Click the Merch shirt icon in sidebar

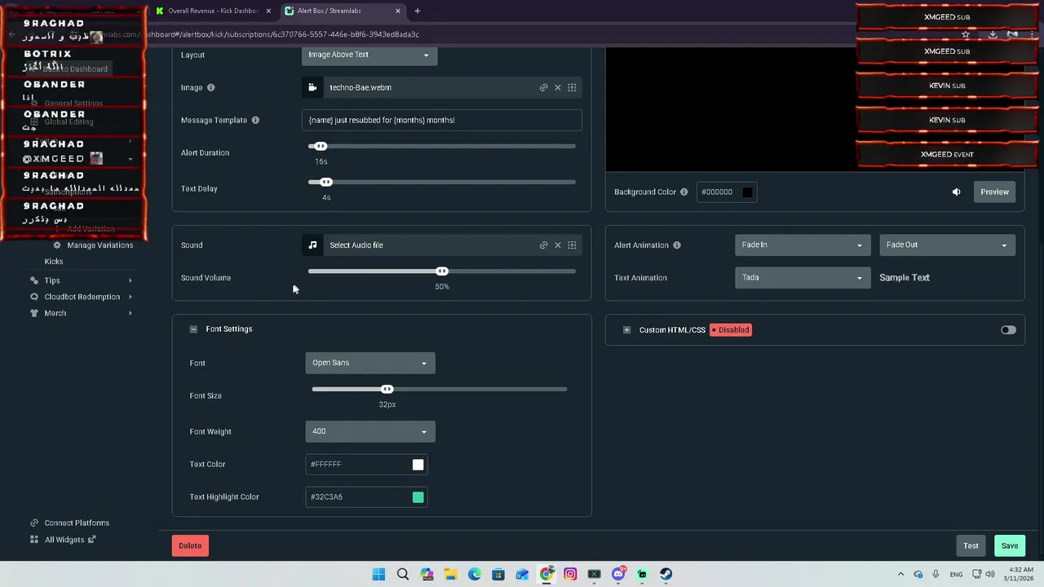click(x=33, y=313)
